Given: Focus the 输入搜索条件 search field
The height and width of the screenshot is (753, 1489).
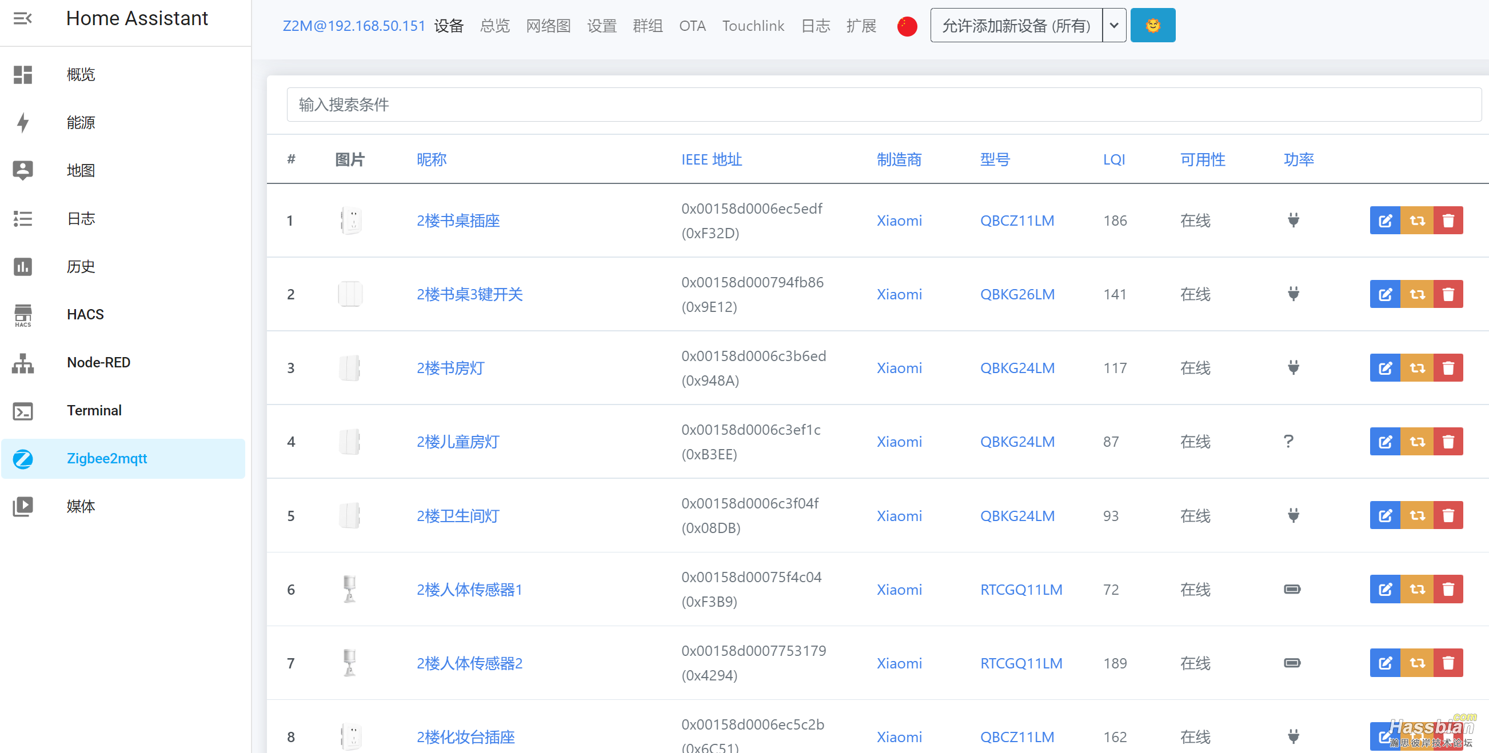Looking at the screenshot, I should click(884, 105).
